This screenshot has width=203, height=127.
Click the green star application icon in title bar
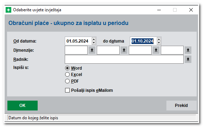(8, 10)
